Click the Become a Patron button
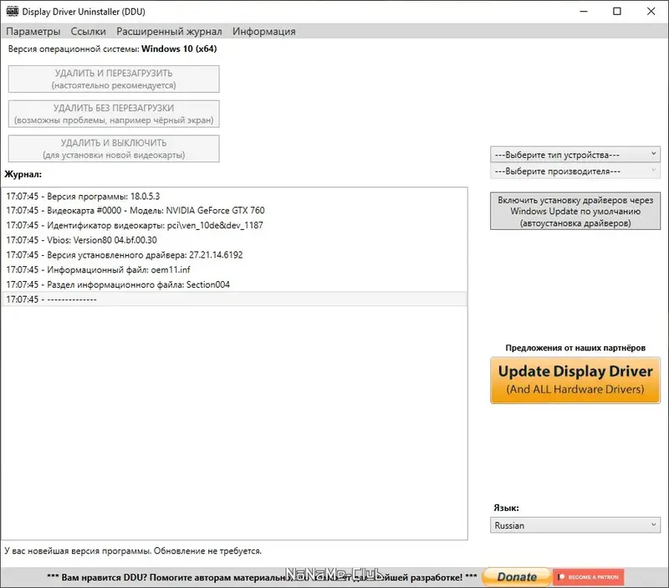The image size is (669, 588). point(589,577)
